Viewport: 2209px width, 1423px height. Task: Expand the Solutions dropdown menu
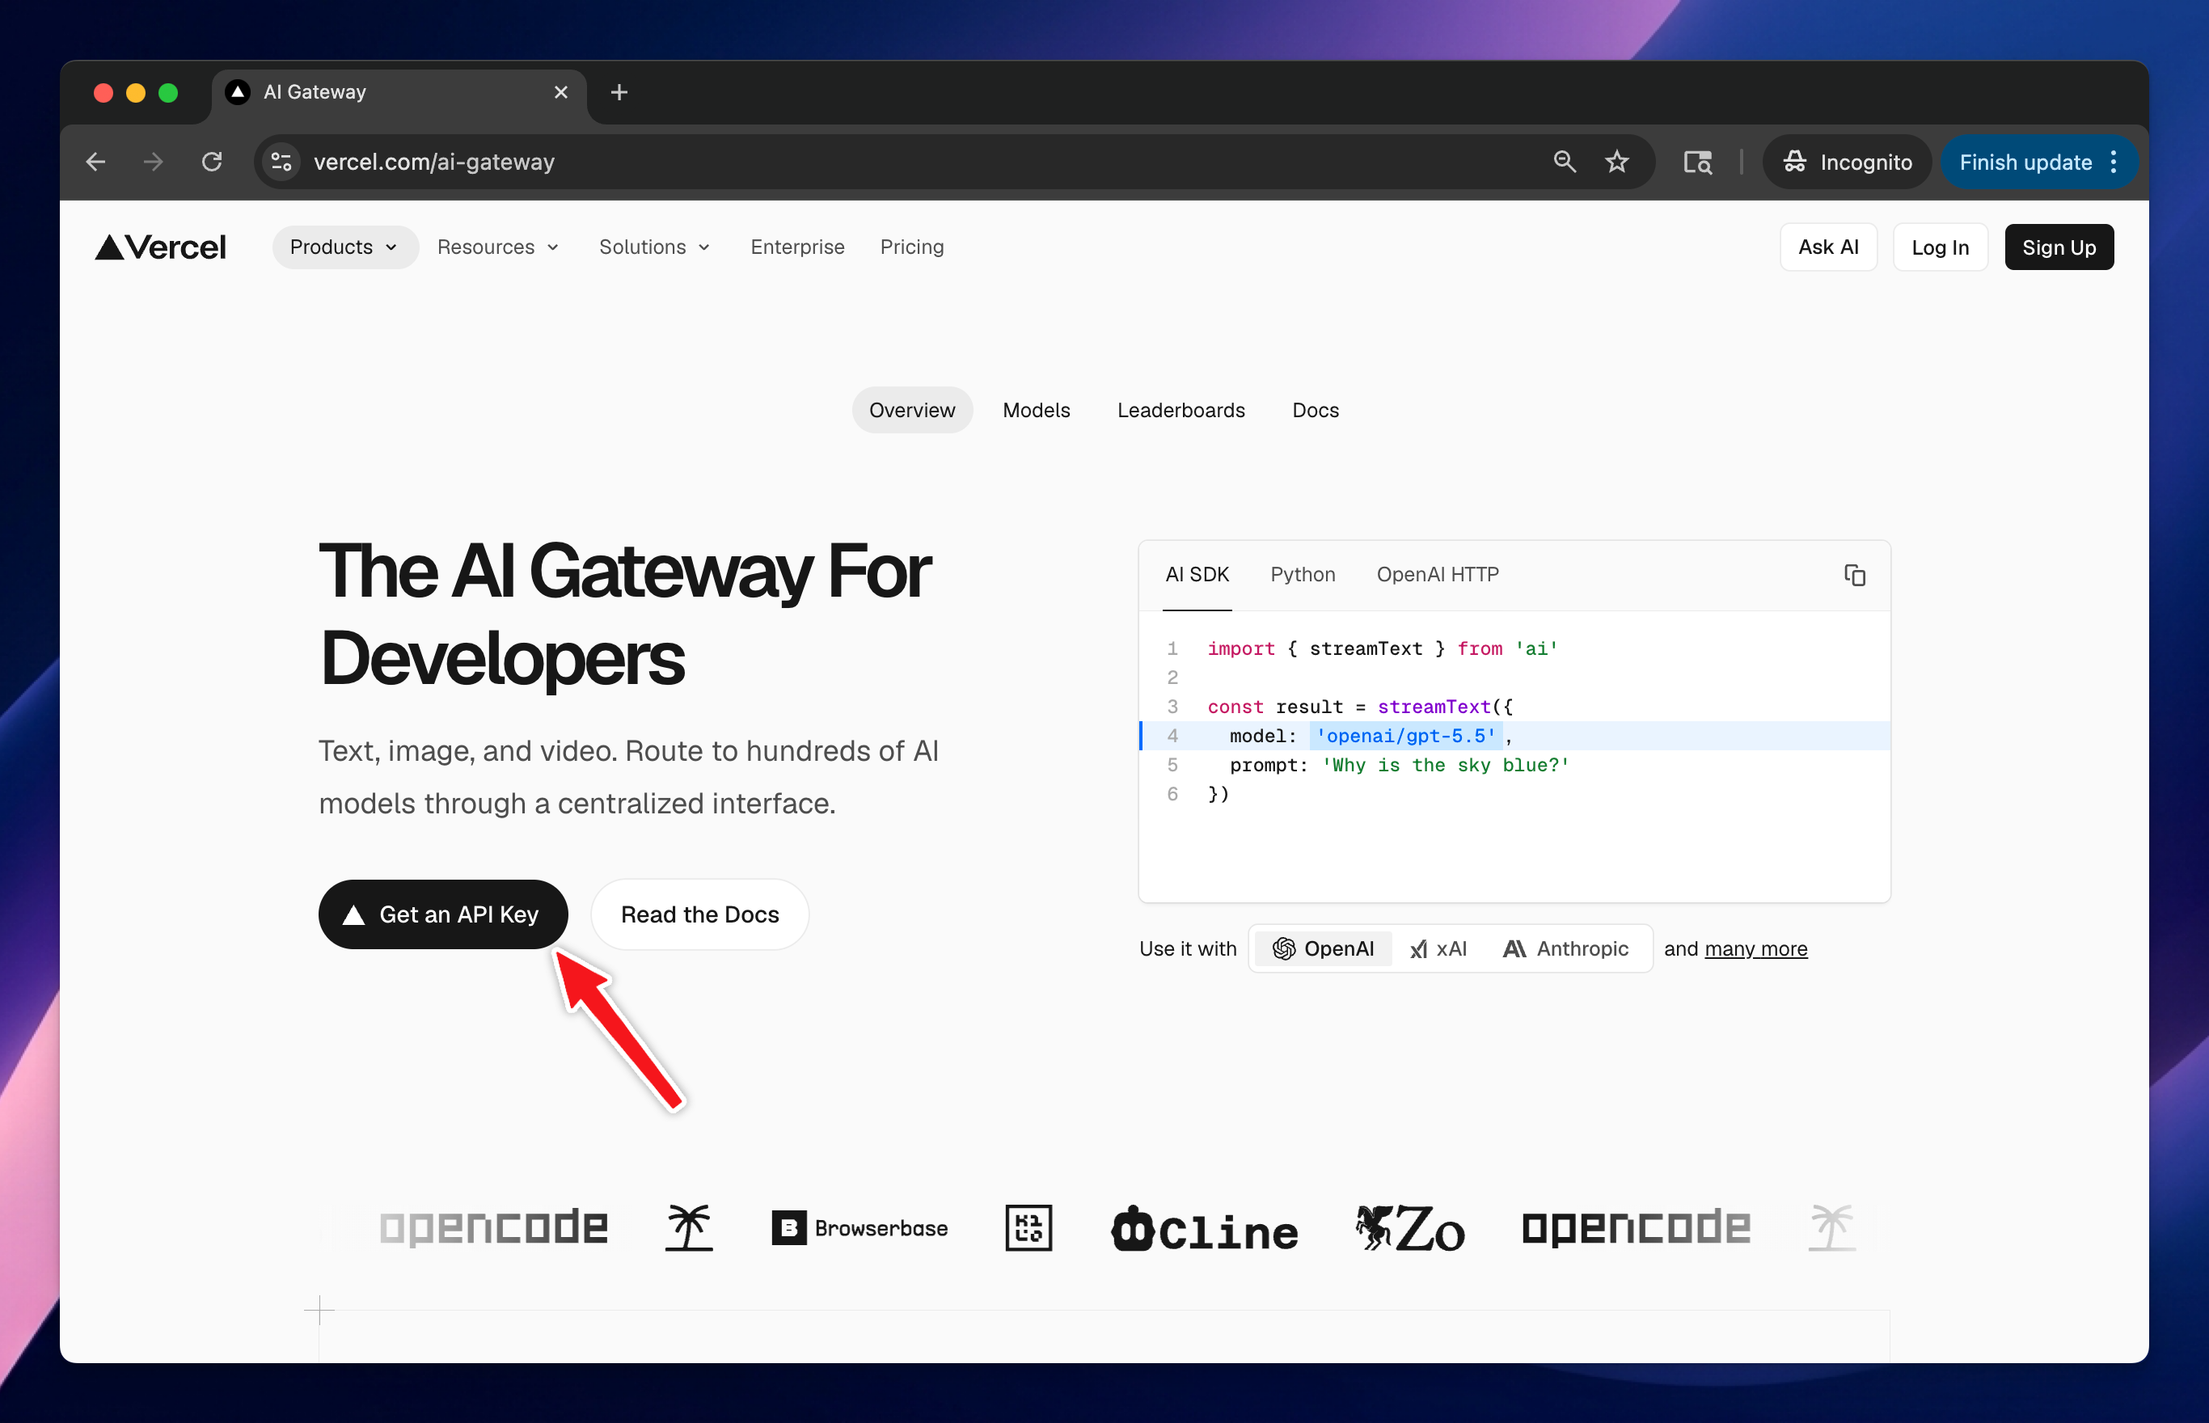click(x=655, y=247)
